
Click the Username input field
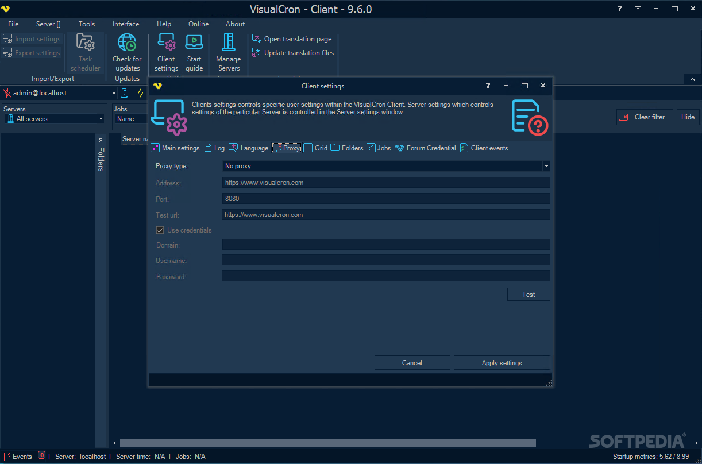click(386, 260)
